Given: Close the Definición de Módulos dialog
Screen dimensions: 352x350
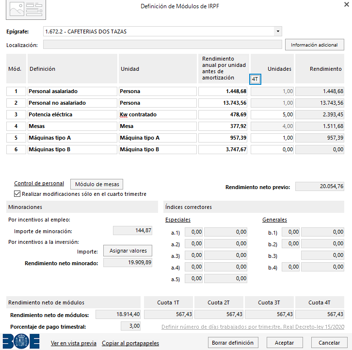Looking at the screenshot, I should [346, 4].
